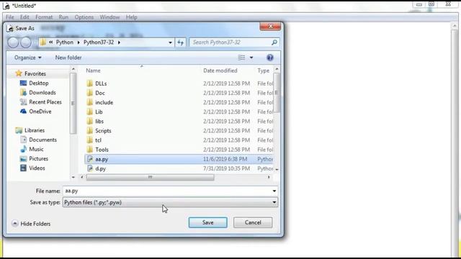Select the include folder
The height and width of the screenshot is (259, 461).
[104, 102]
